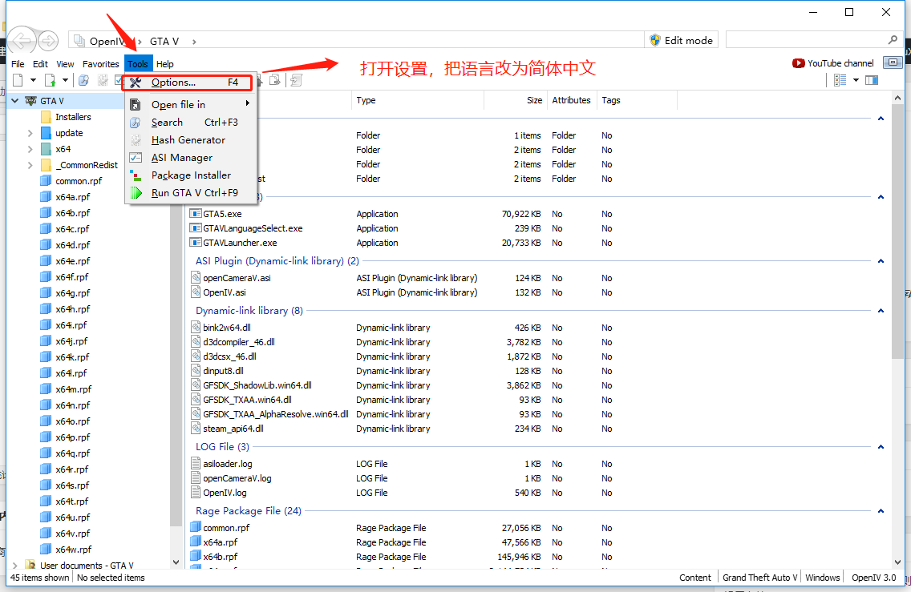
Task: Click the YouTube channel red play icon
Action: pyautogui.click(x=798, y=63)
